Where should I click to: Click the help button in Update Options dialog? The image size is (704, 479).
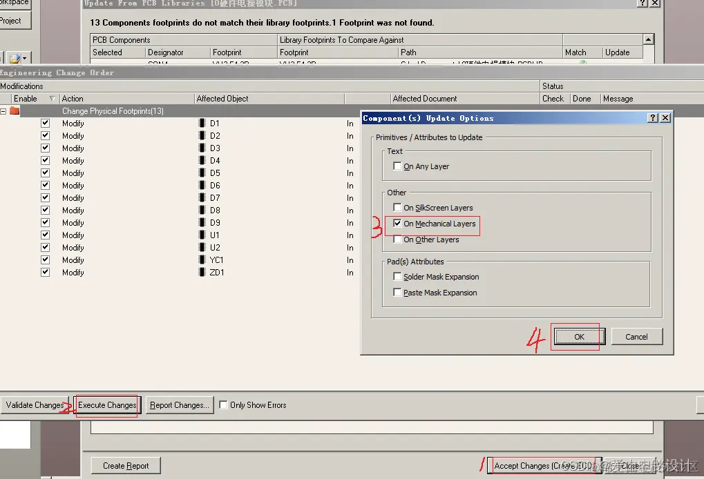click(x=653, y=118)
